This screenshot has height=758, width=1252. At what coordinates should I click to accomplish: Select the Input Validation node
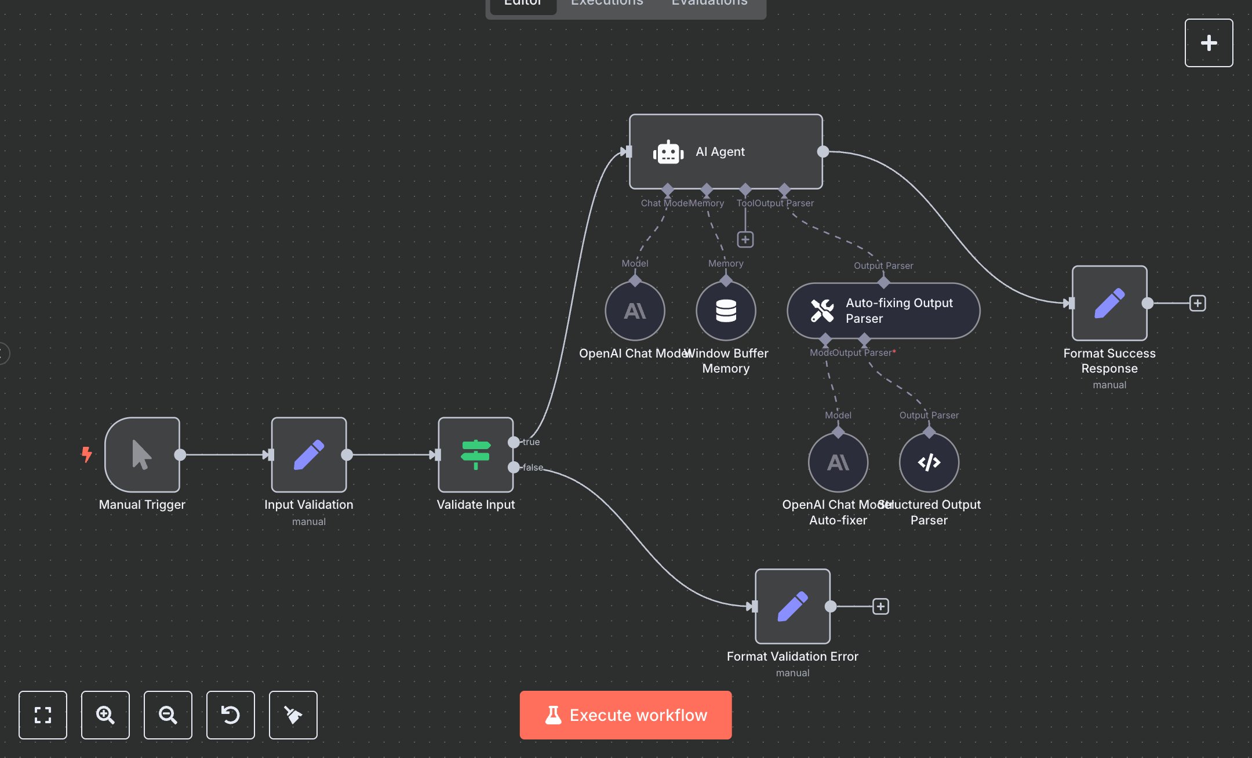[x=309, y=455]
